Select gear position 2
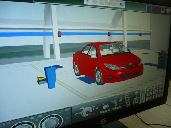171x128 pixels. 127,103
